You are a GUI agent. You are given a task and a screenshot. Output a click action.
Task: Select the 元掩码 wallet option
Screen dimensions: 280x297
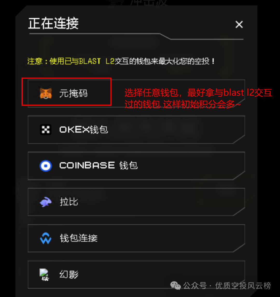point(136,93)
